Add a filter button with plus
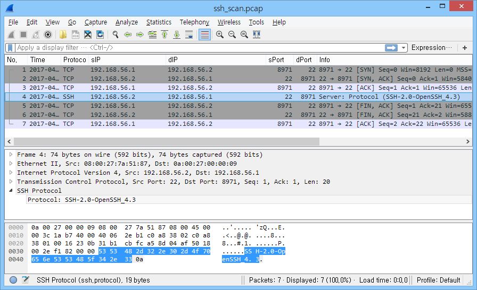This screenshot has height=290, width=477. [465, 48]
